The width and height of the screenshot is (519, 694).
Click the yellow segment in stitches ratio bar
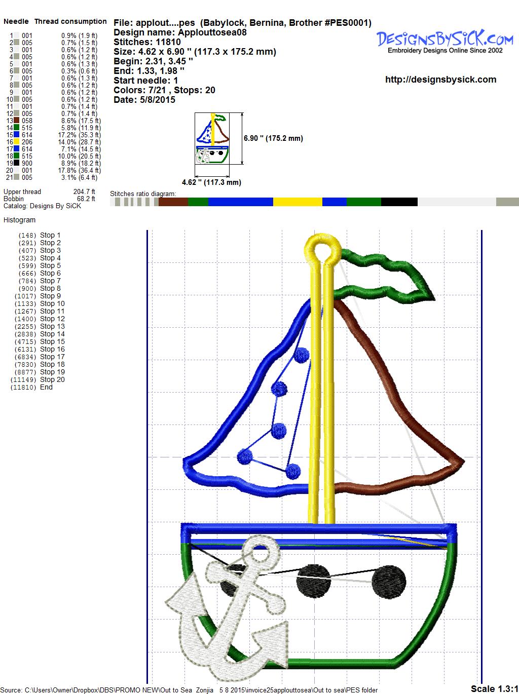click(x=298, y=202)
